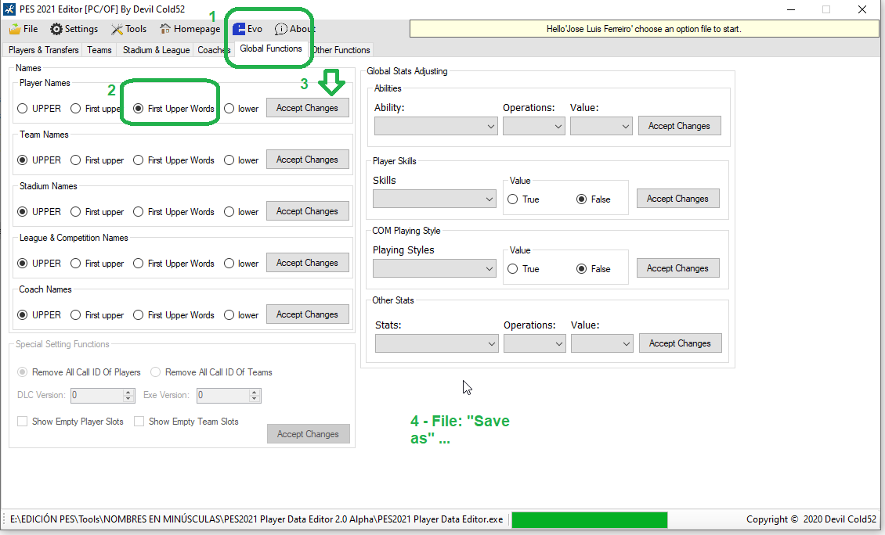Viewport: 885px width, 535px height.
Task: Accept Changes for Stadium Names
Action: 308,211
